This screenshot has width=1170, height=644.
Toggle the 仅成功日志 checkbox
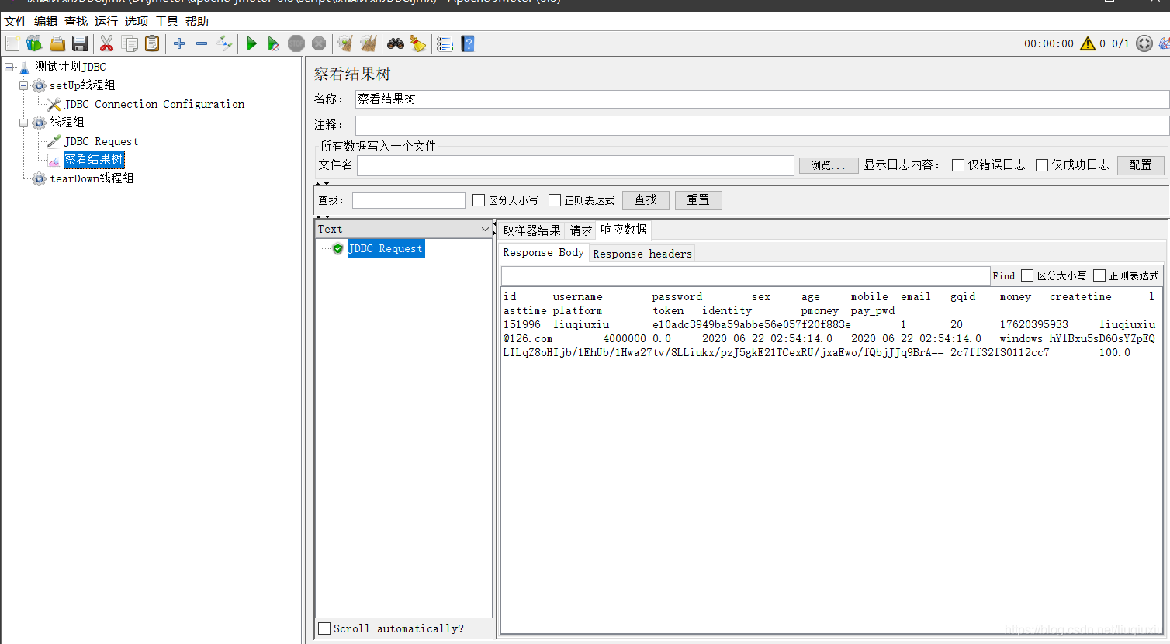pyautogui.click(x=1042, y=164)
